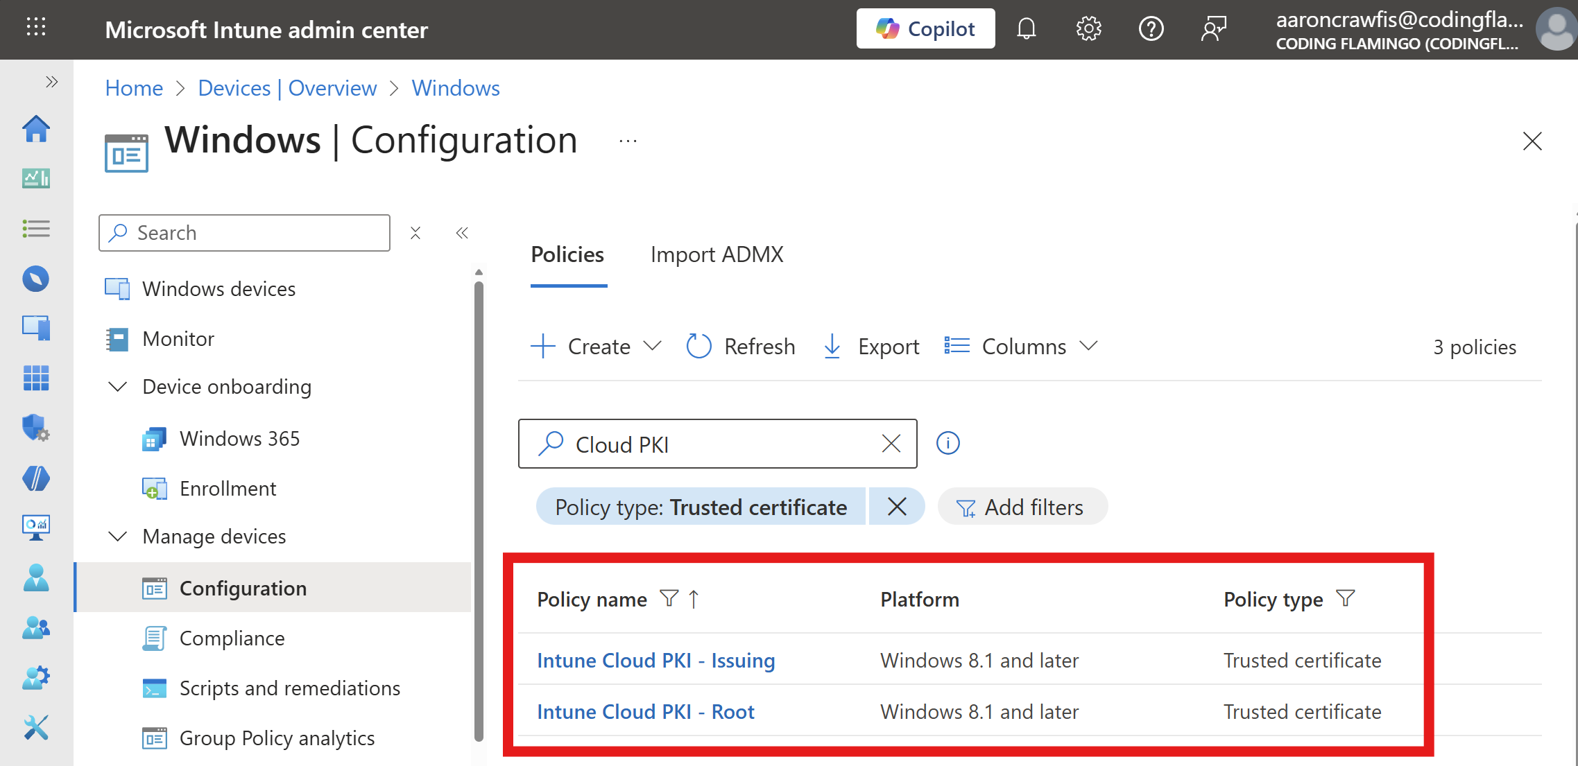Screen dimensions: 1578x766
Task: Launch Copilot from the top bar
Action: click(x=925, y=28)
